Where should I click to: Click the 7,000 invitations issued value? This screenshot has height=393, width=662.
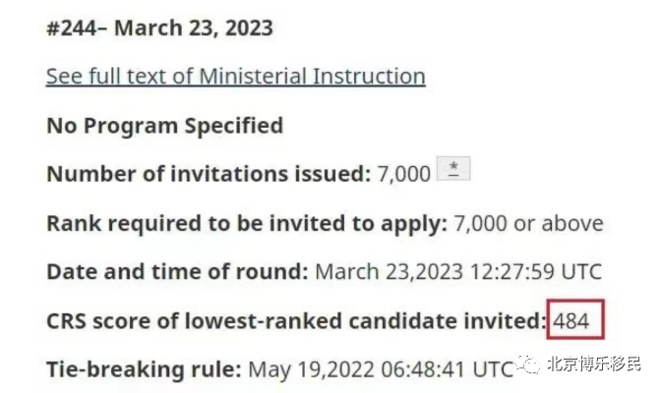point(404,174)
